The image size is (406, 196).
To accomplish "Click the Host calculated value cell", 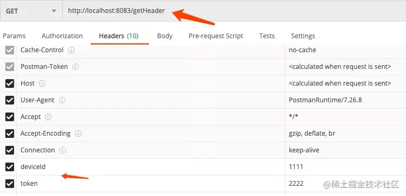I will pyautogui.click(x=346, y=83).
